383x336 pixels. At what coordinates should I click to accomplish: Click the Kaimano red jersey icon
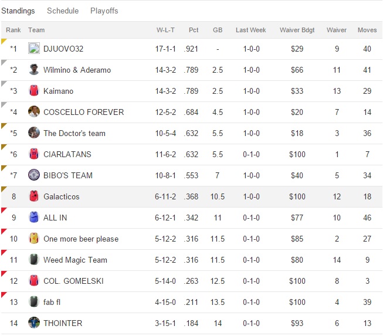(x=33, y=91)
